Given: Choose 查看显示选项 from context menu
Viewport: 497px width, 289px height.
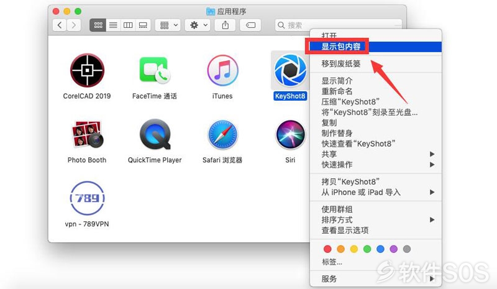Looking at the screenshot, I should (x=376, y=231).
